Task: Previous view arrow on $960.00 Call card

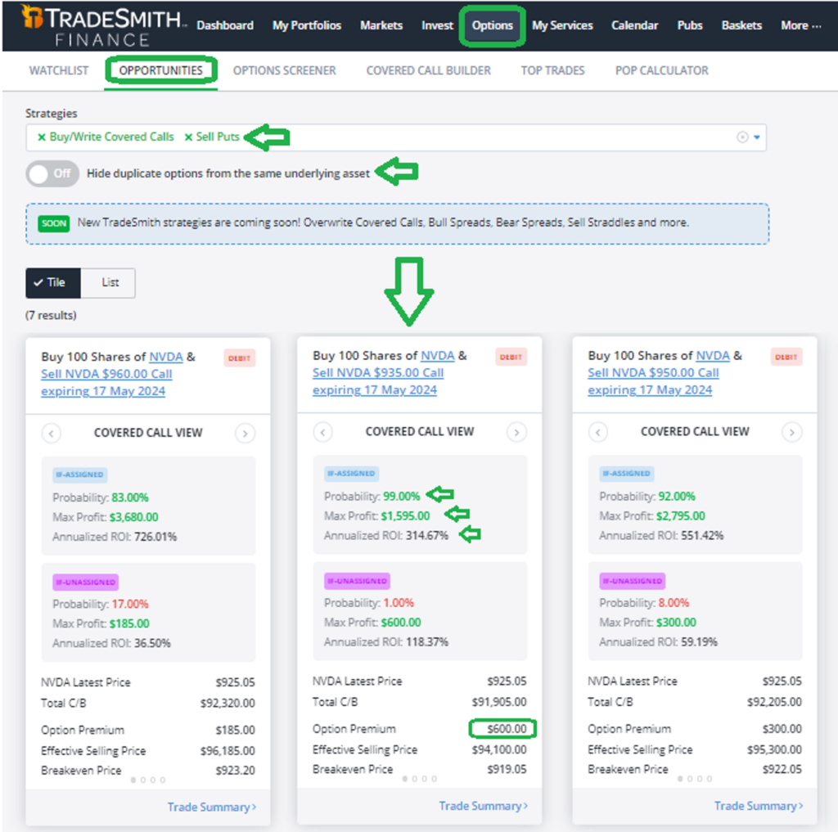Action: 52,434
